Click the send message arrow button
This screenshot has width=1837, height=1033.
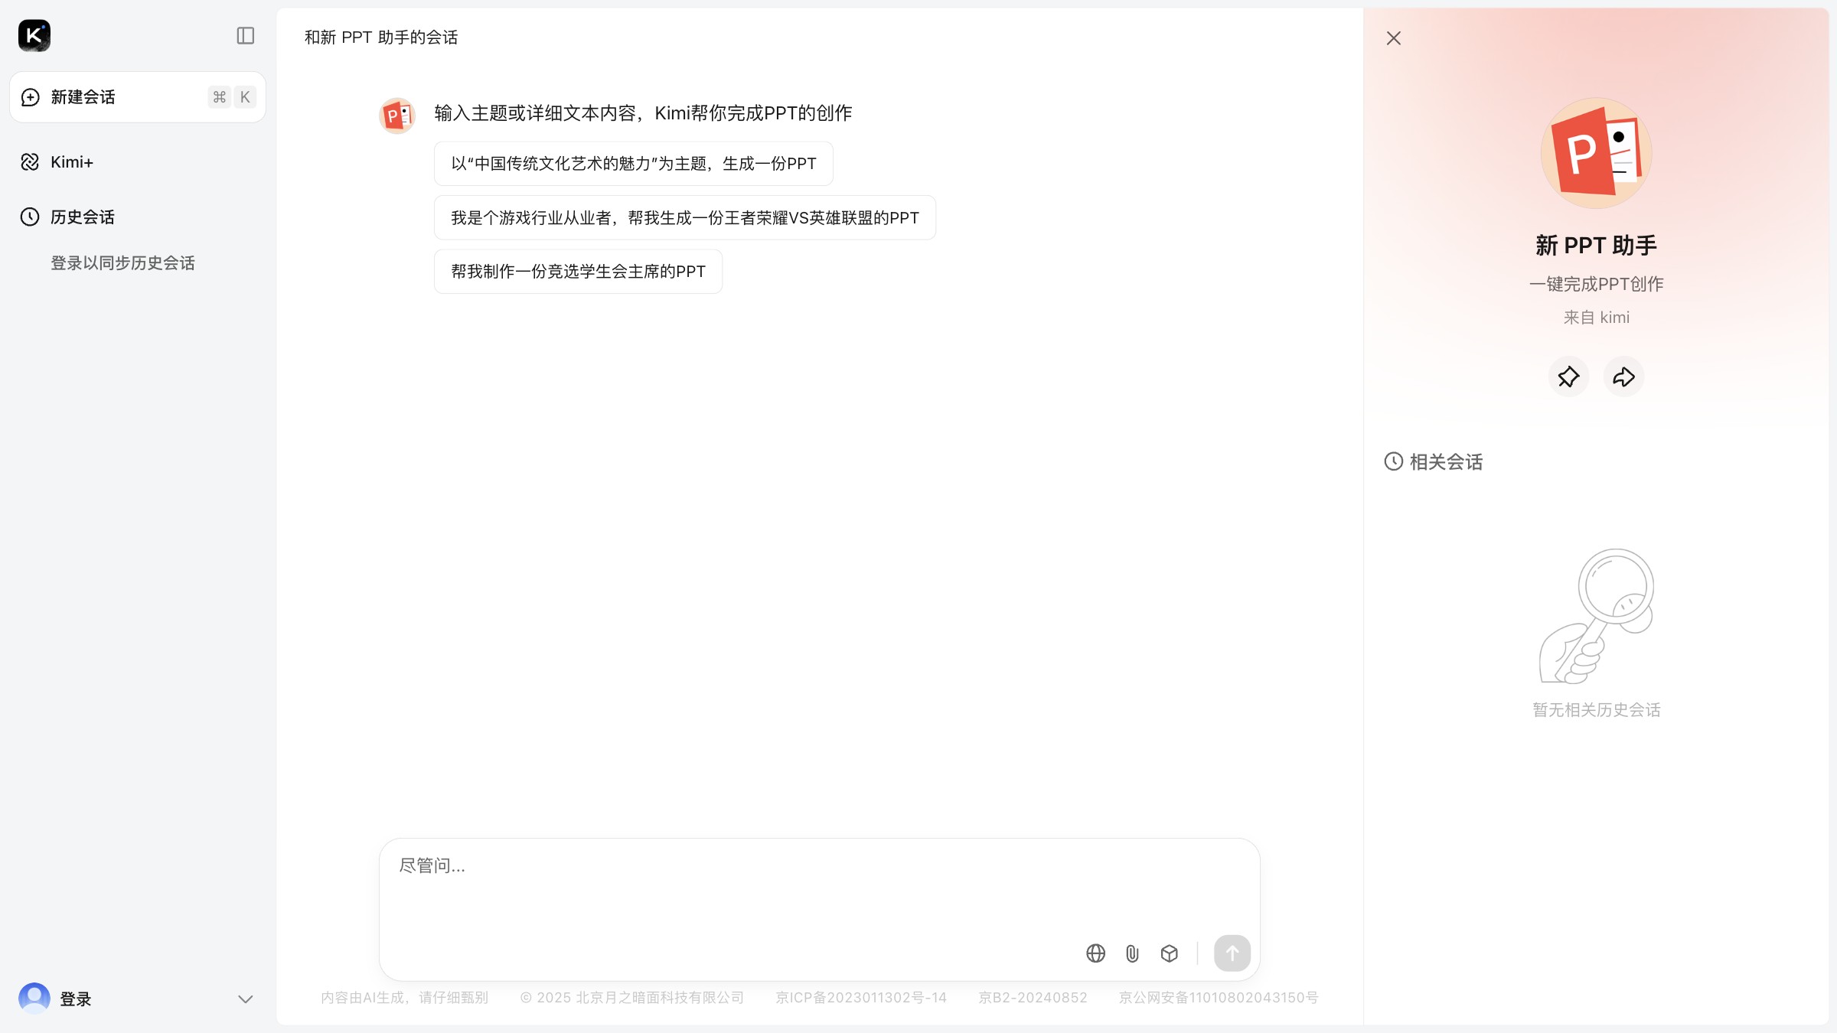1231,953
